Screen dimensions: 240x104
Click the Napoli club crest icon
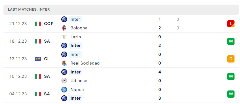click(64, 90)
